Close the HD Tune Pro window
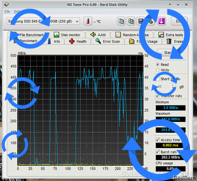Screen dimensions: 197x181 pyautogui.click(x=186, y=5)
